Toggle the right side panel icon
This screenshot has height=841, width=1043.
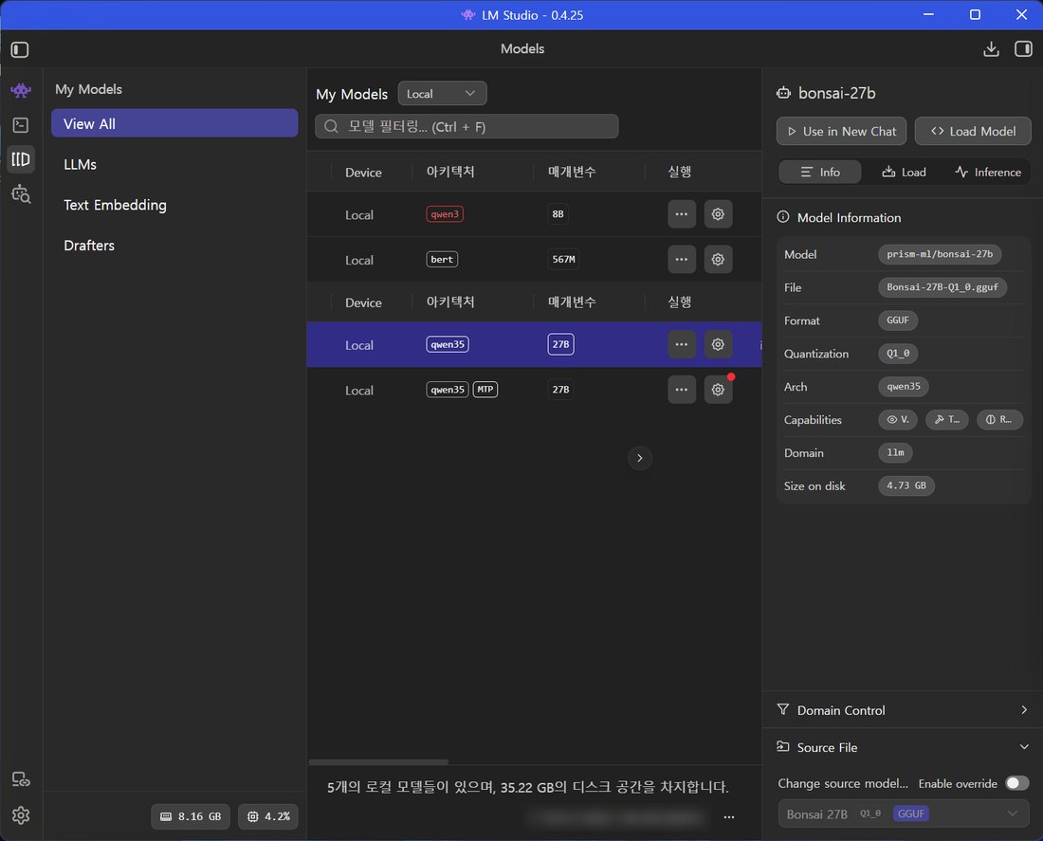(x=1023, y=49)
